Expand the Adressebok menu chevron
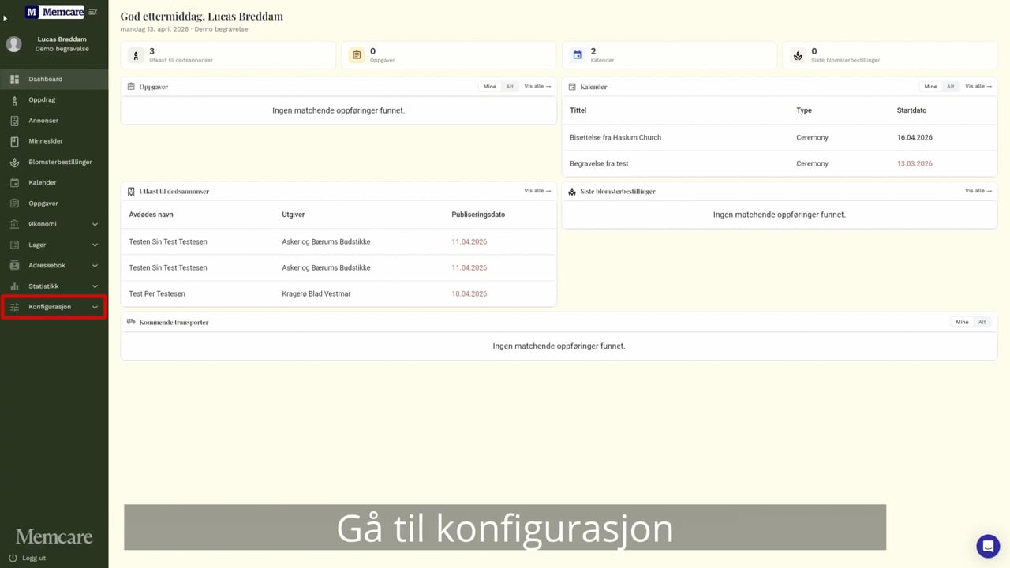1010x568 pixels. click(x=95, y=266)
